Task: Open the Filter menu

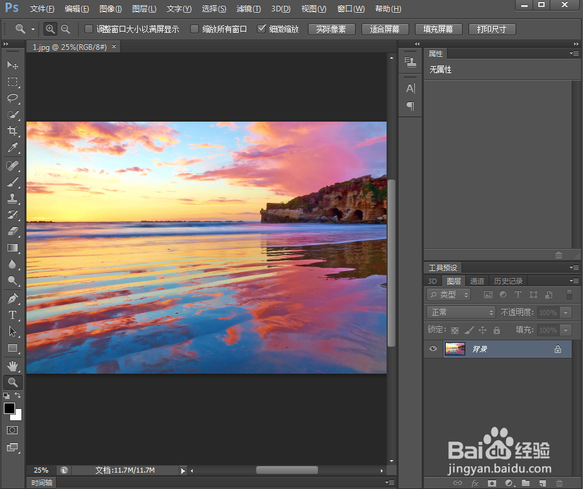Action: 248,9
